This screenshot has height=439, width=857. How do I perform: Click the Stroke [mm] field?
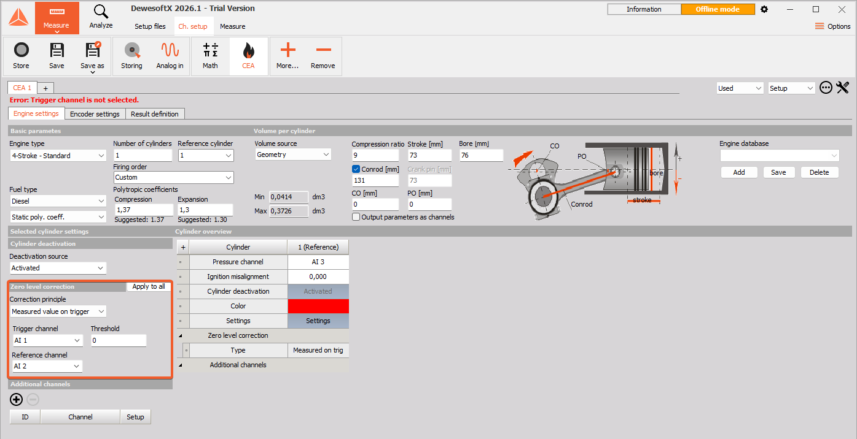point(429,155)
